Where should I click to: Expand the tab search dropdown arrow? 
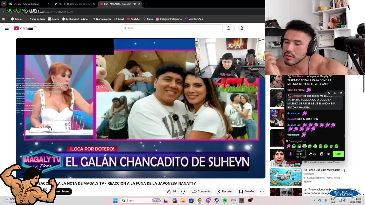pos(4,4)
